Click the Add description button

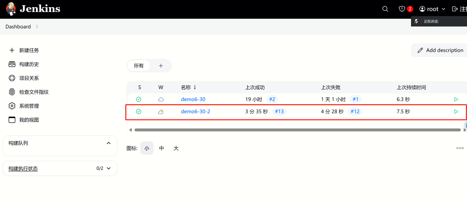tap(439, 50)
